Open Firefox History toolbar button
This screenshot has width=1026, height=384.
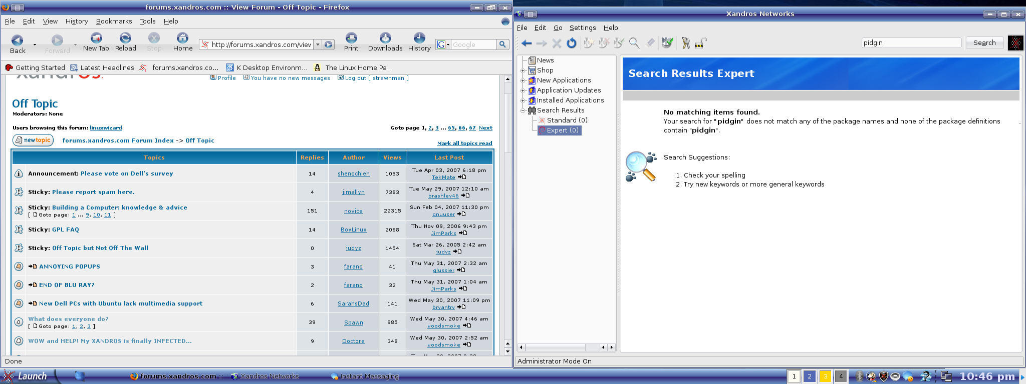[x=419, y=43]
